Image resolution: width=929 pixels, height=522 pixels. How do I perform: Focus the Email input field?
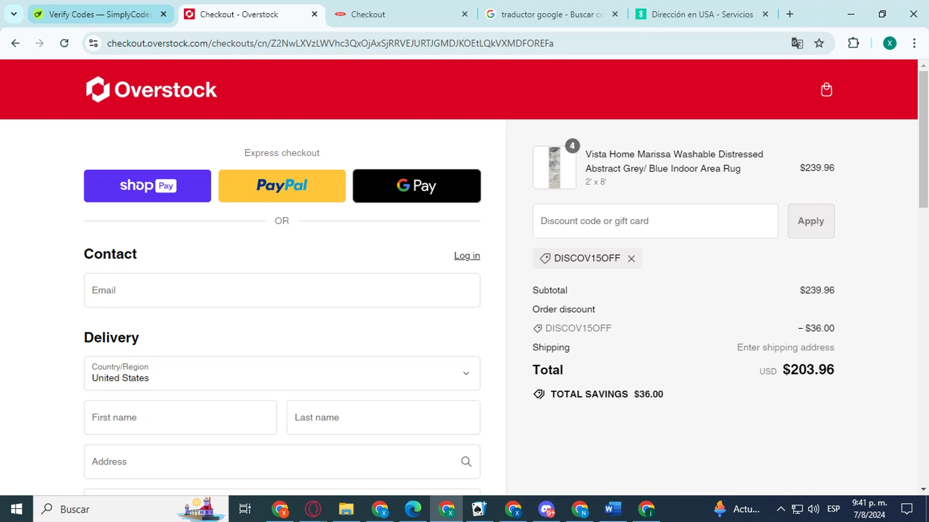coord(282,290)
